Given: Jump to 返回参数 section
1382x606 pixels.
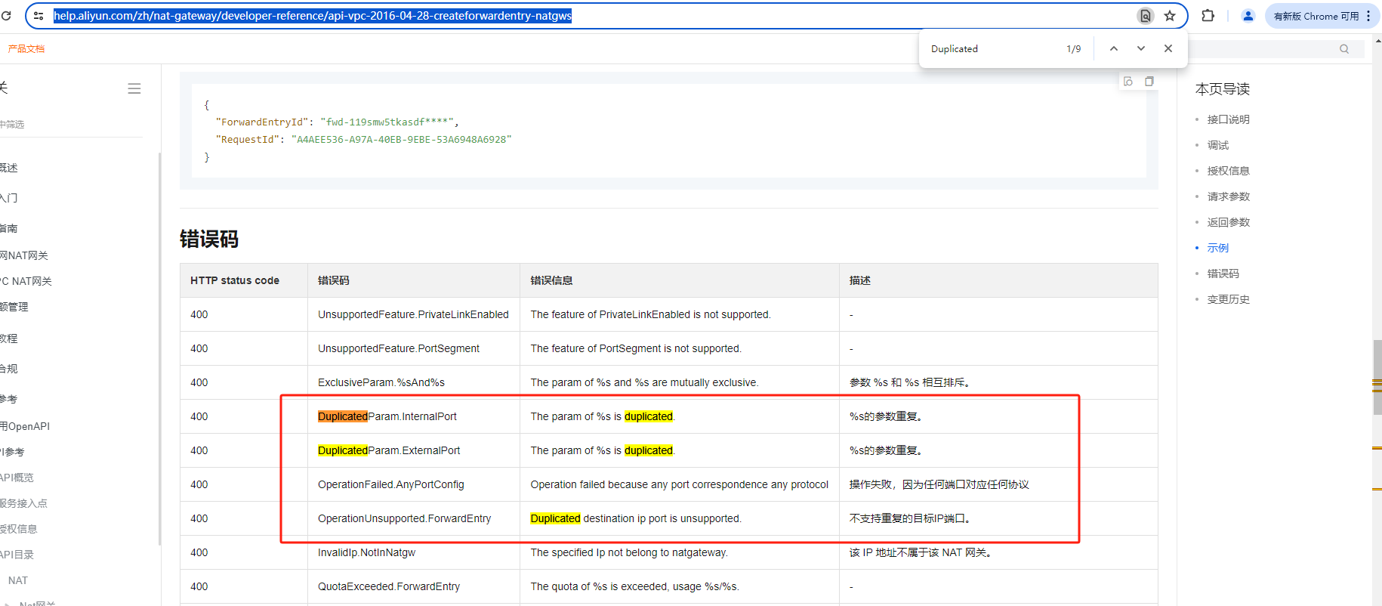Looking at the screenshot, I should pyautogui.click(x=1228, y=222).
